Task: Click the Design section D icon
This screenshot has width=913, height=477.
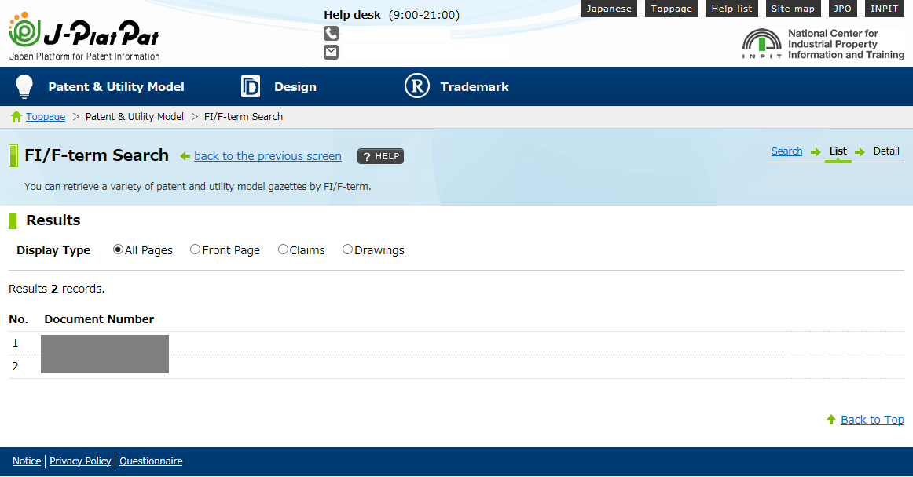Action: [x=250, y=87]
